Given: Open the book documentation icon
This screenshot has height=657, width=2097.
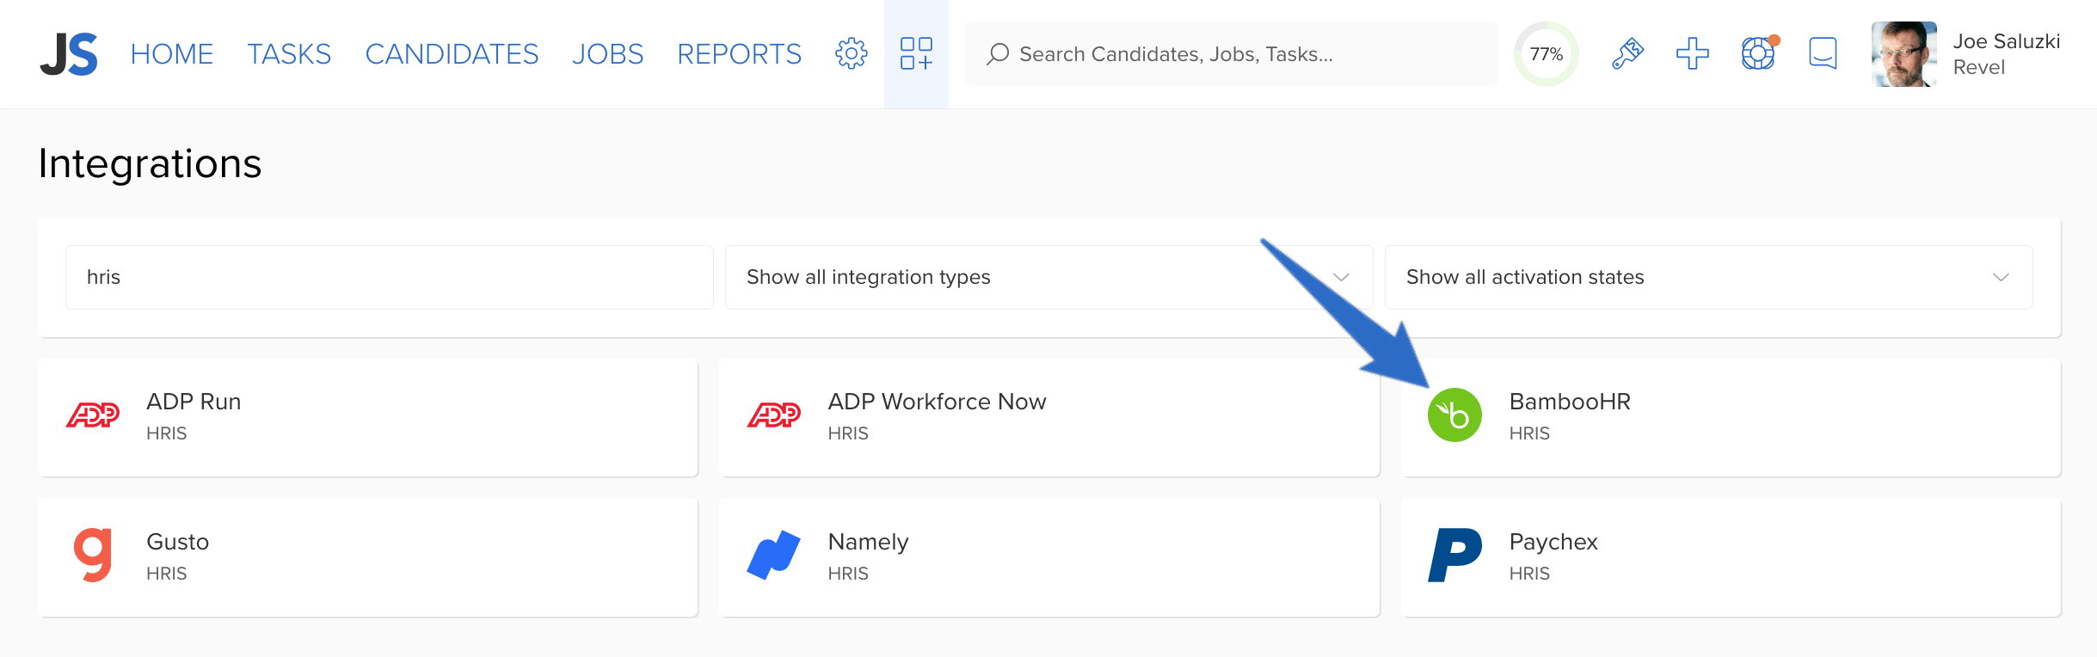Looking at the screenshot, I should 1823,53.
